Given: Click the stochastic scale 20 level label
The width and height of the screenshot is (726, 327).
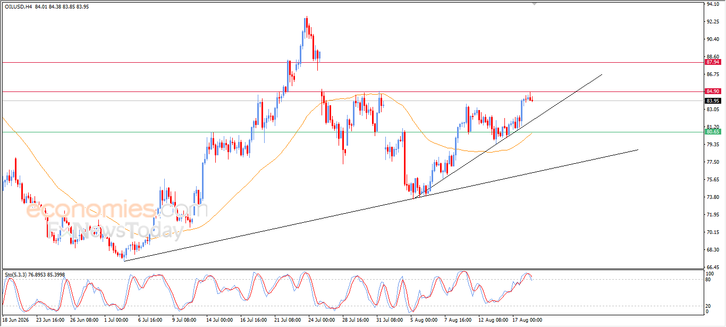Looking at the screenshot, I should point(709,306).
